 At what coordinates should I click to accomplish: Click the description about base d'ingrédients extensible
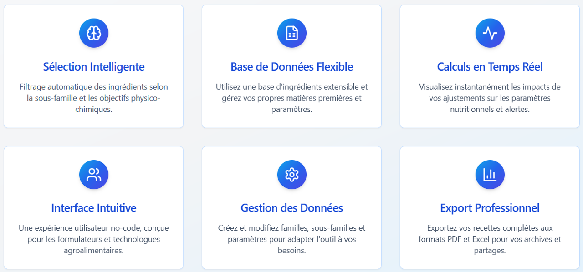[x=292, y=98]
